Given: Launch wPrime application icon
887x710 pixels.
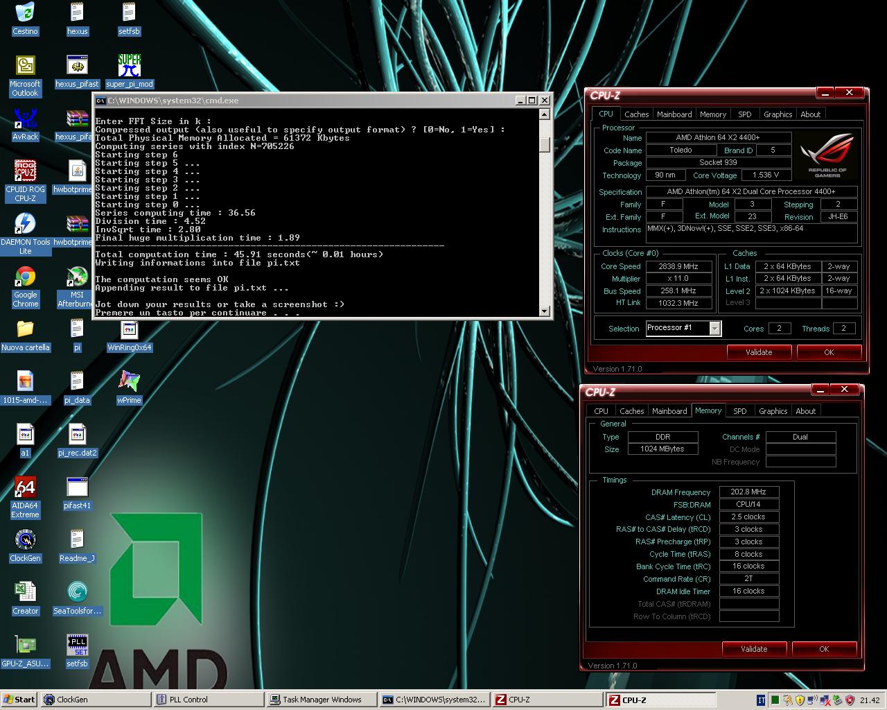Looking at the screenshot, I should 129,388.
